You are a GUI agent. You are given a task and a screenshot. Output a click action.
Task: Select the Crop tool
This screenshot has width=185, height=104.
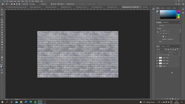(x=2, y=20)
